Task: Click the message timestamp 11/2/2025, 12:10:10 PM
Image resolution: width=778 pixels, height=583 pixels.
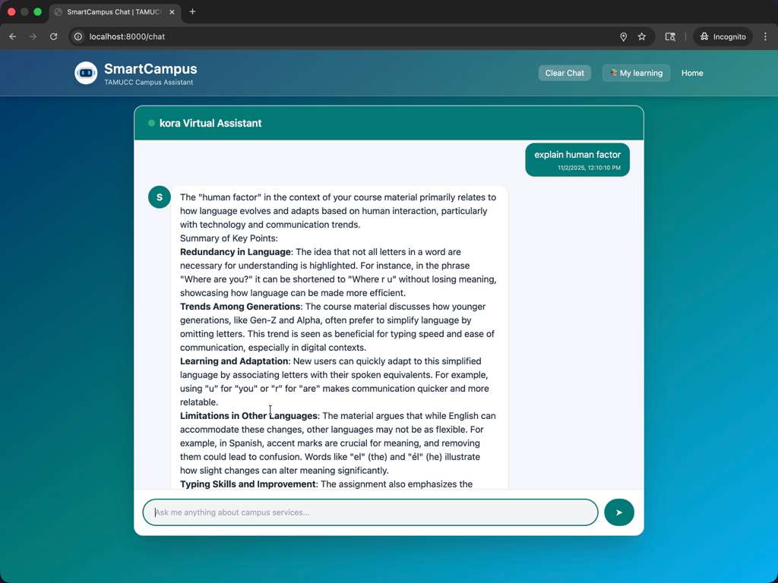Action: click(x=589, y=168)
